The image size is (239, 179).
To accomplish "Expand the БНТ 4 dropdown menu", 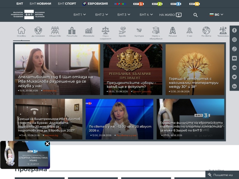I will pos(146,15).
